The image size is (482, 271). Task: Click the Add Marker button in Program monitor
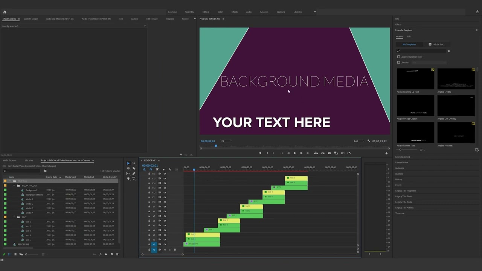pyautogui.click(x=260, y=153)
